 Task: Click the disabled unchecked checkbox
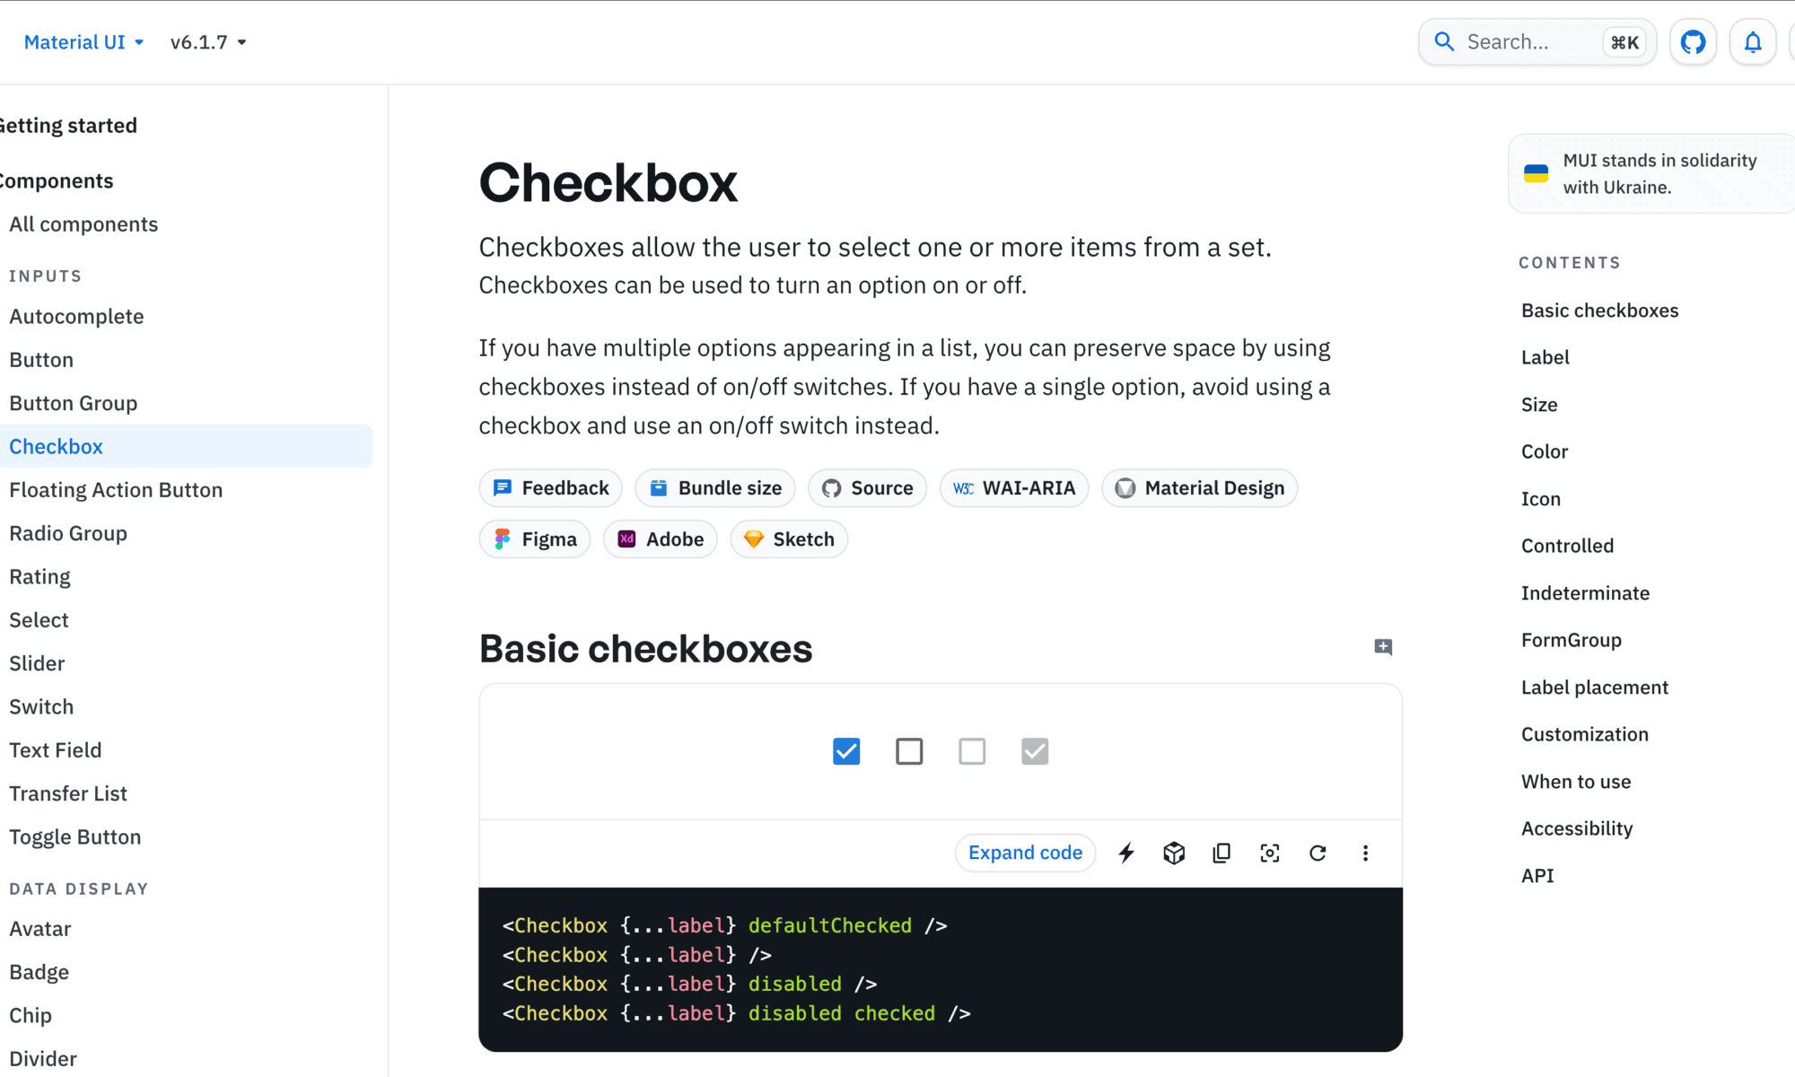click(x=972, y=751)
